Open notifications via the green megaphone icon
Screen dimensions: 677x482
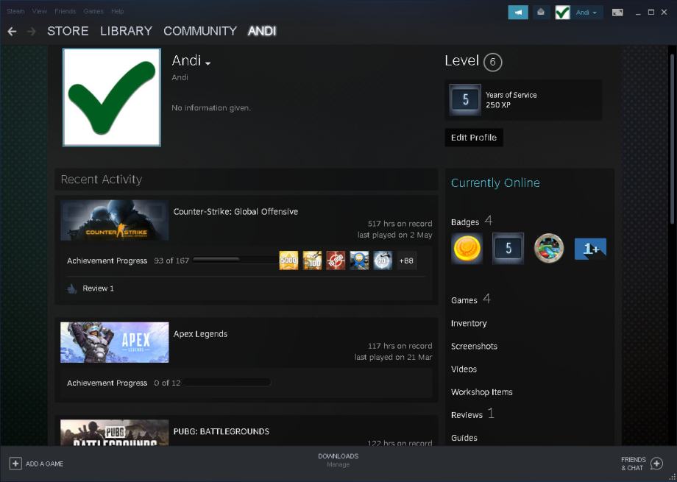(518, 12)
